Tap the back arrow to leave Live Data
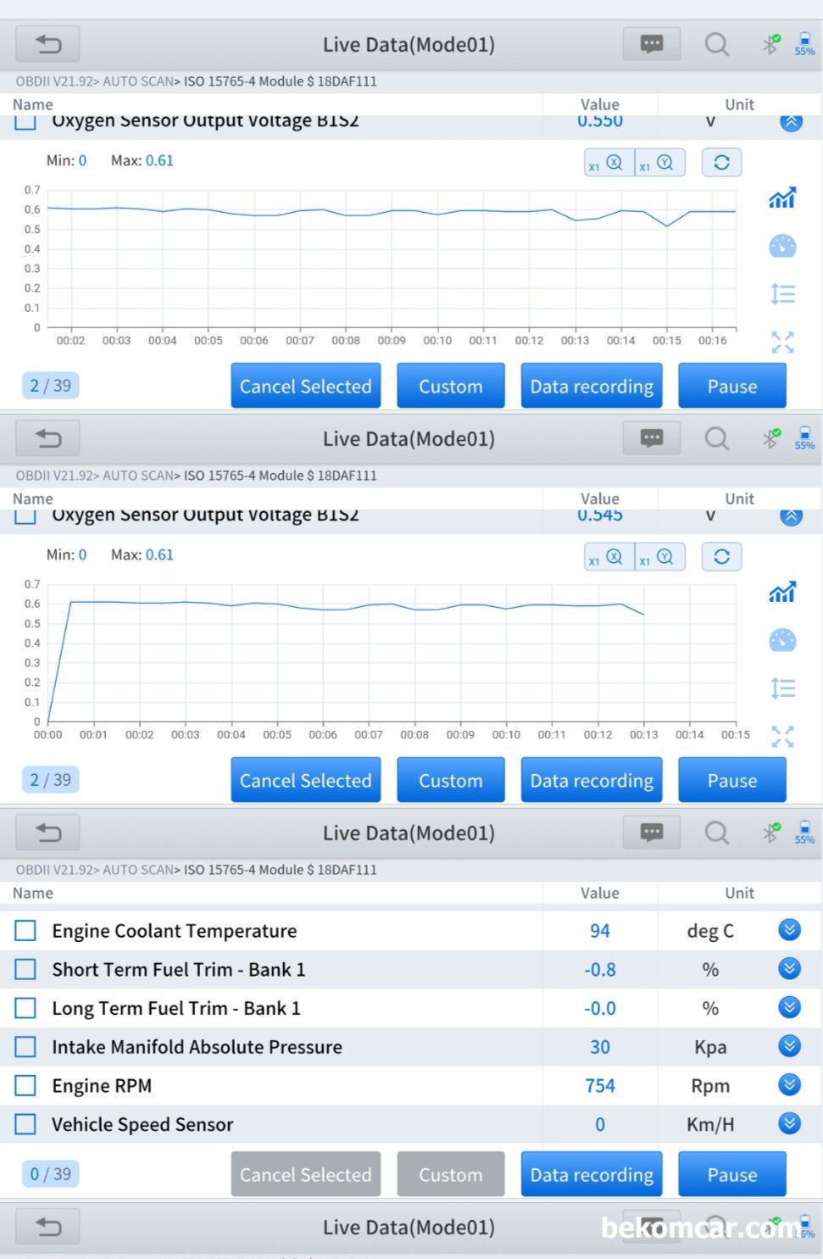Image resolution: width=823 pixels, height=1259 pixels. pyautogui.click(x=47, y=44)
